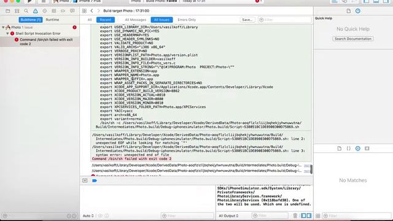
Task: Select Assistant editor in toolbar
Action: coord(344,1)
